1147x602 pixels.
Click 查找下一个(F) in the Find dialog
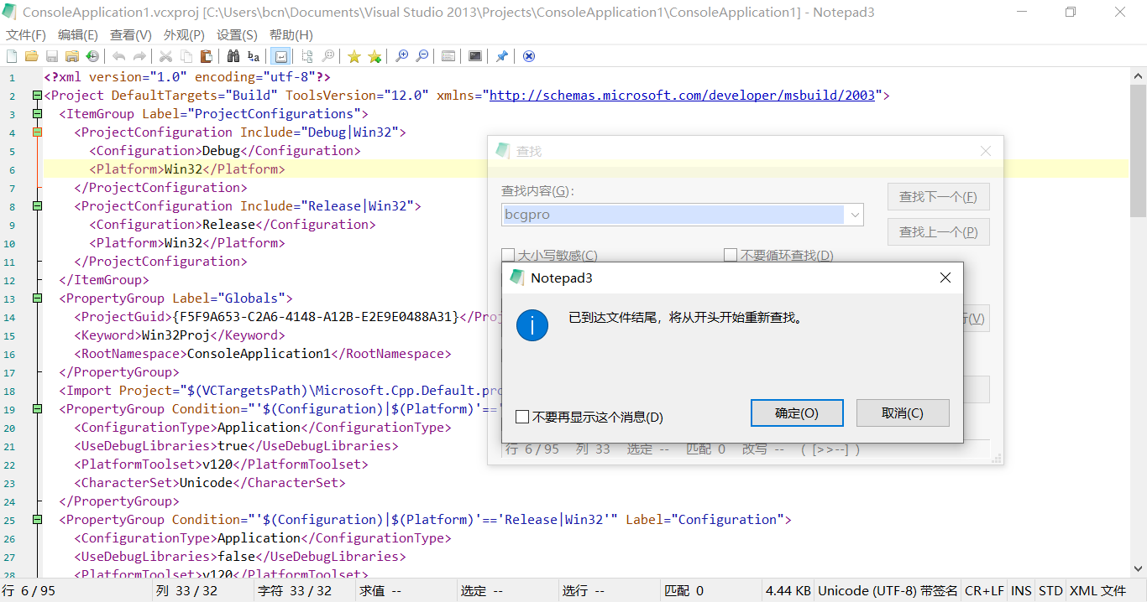coord(938,196)
